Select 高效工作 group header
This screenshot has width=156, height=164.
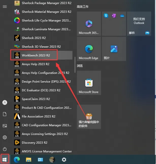coord(83,7)
